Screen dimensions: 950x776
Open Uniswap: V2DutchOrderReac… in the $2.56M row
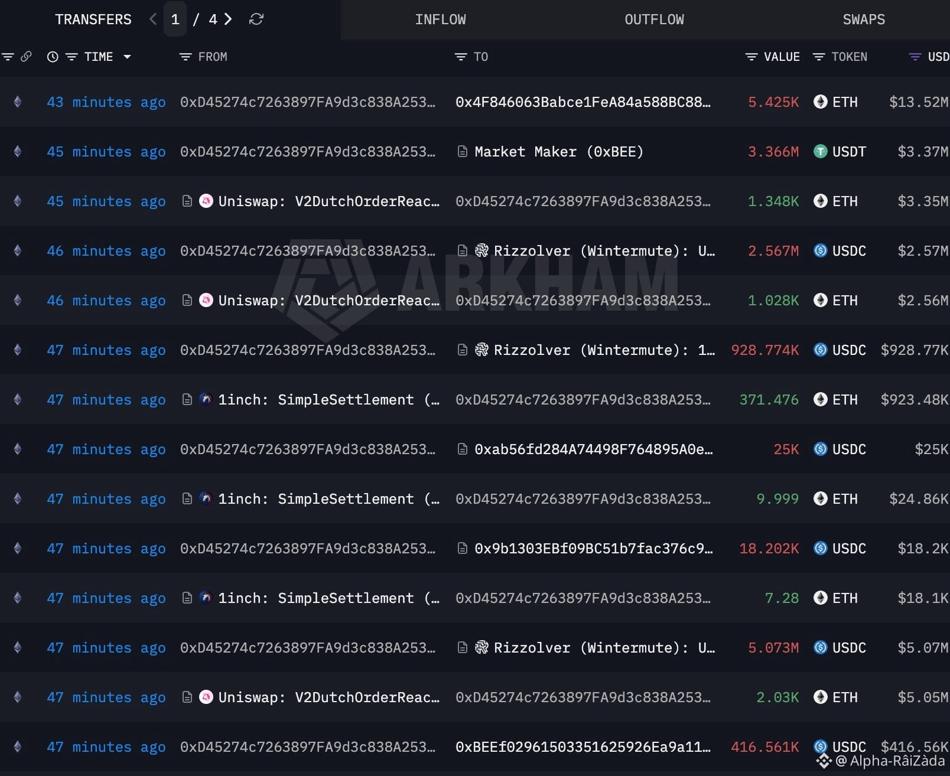point(329,300)
